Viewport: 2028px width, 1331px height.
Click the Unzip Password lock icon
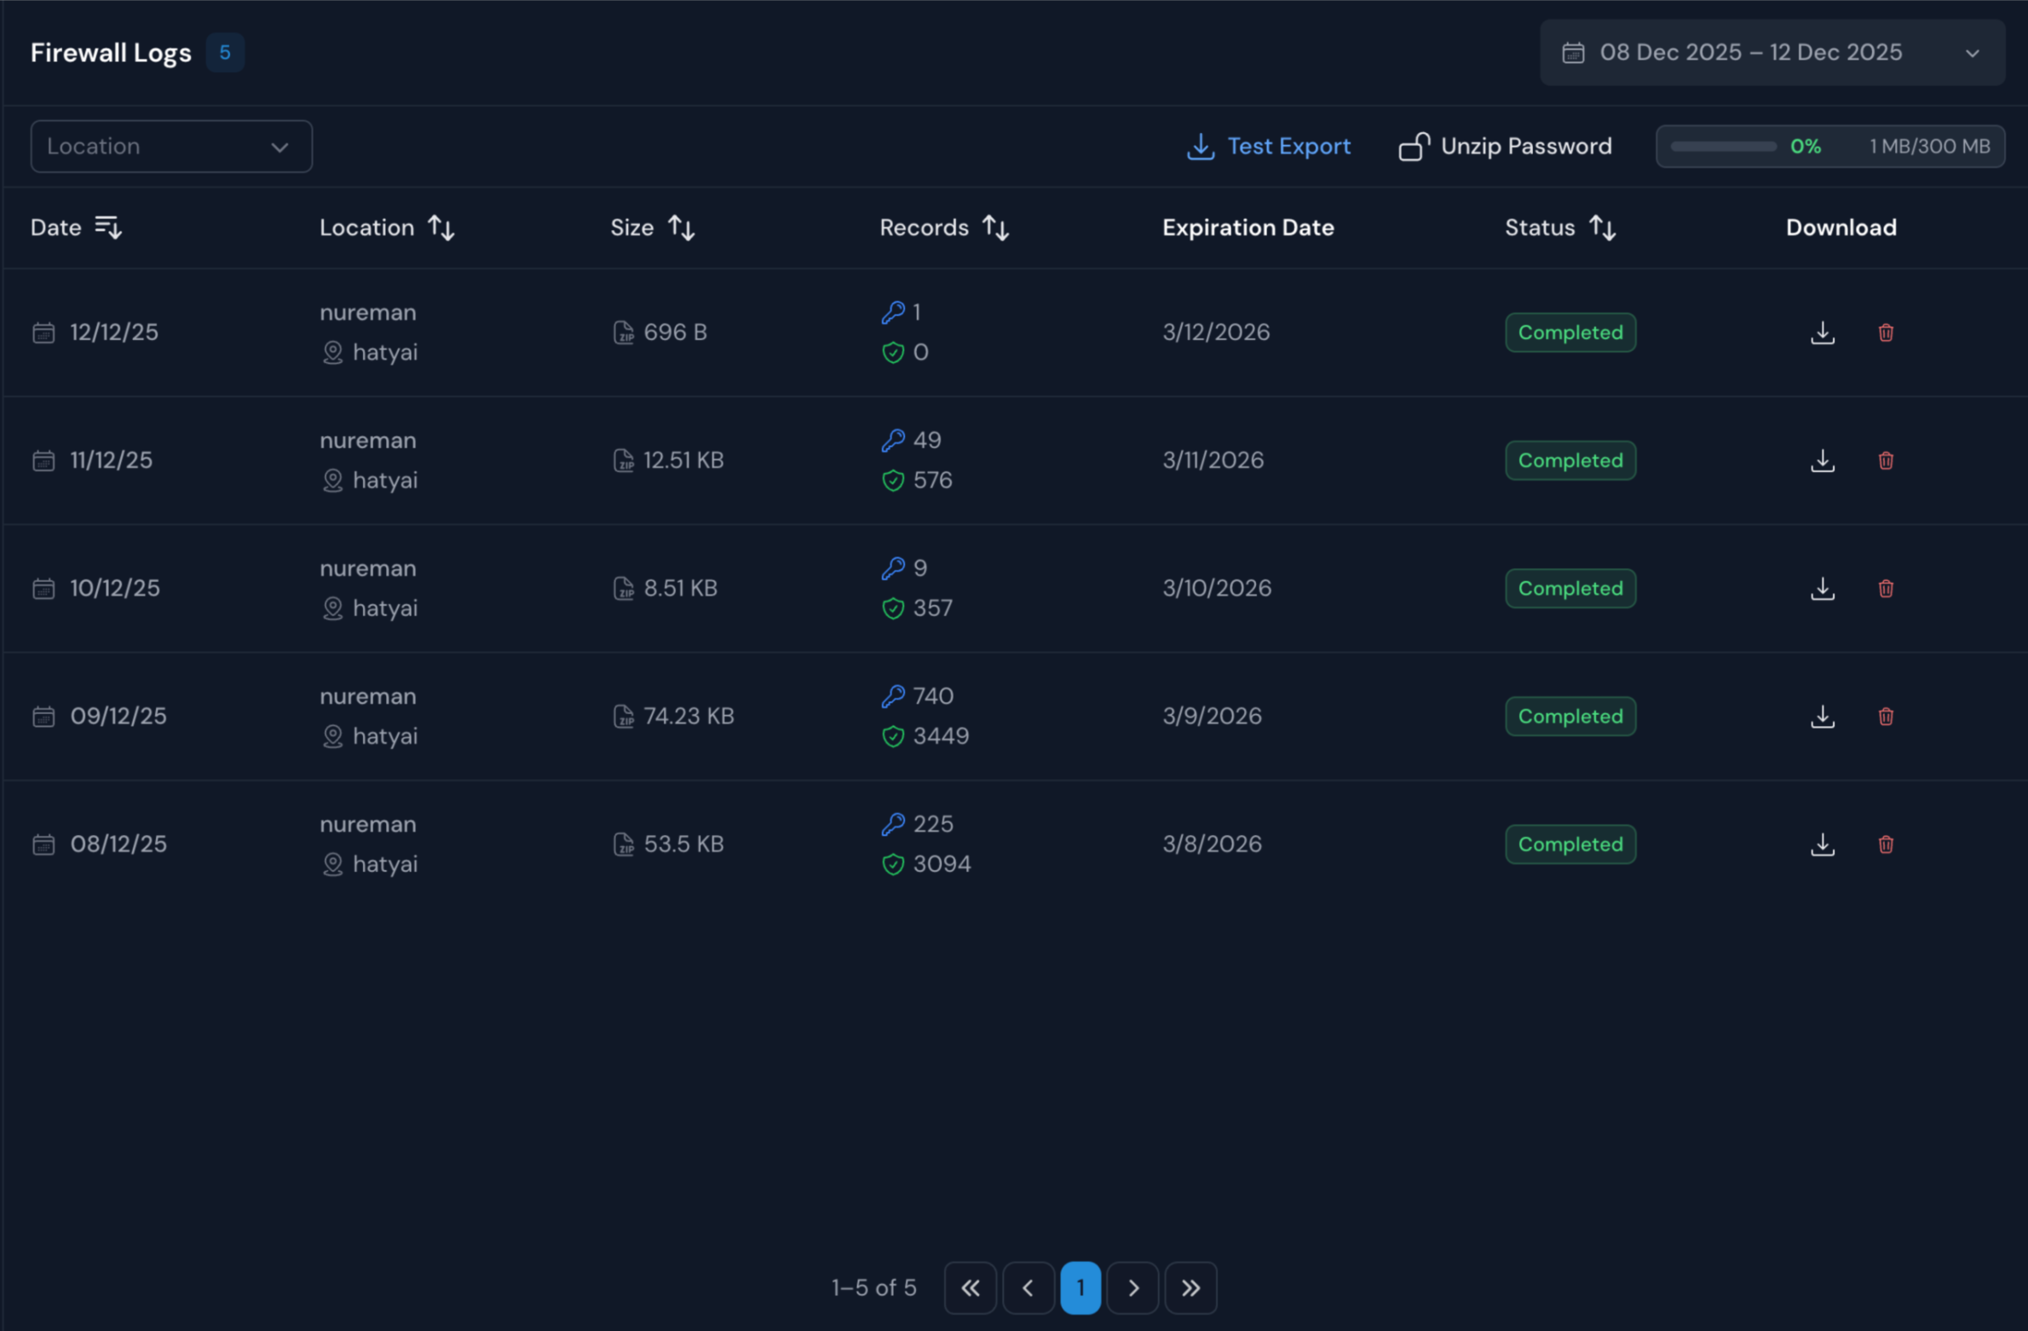pos(1414,147)
